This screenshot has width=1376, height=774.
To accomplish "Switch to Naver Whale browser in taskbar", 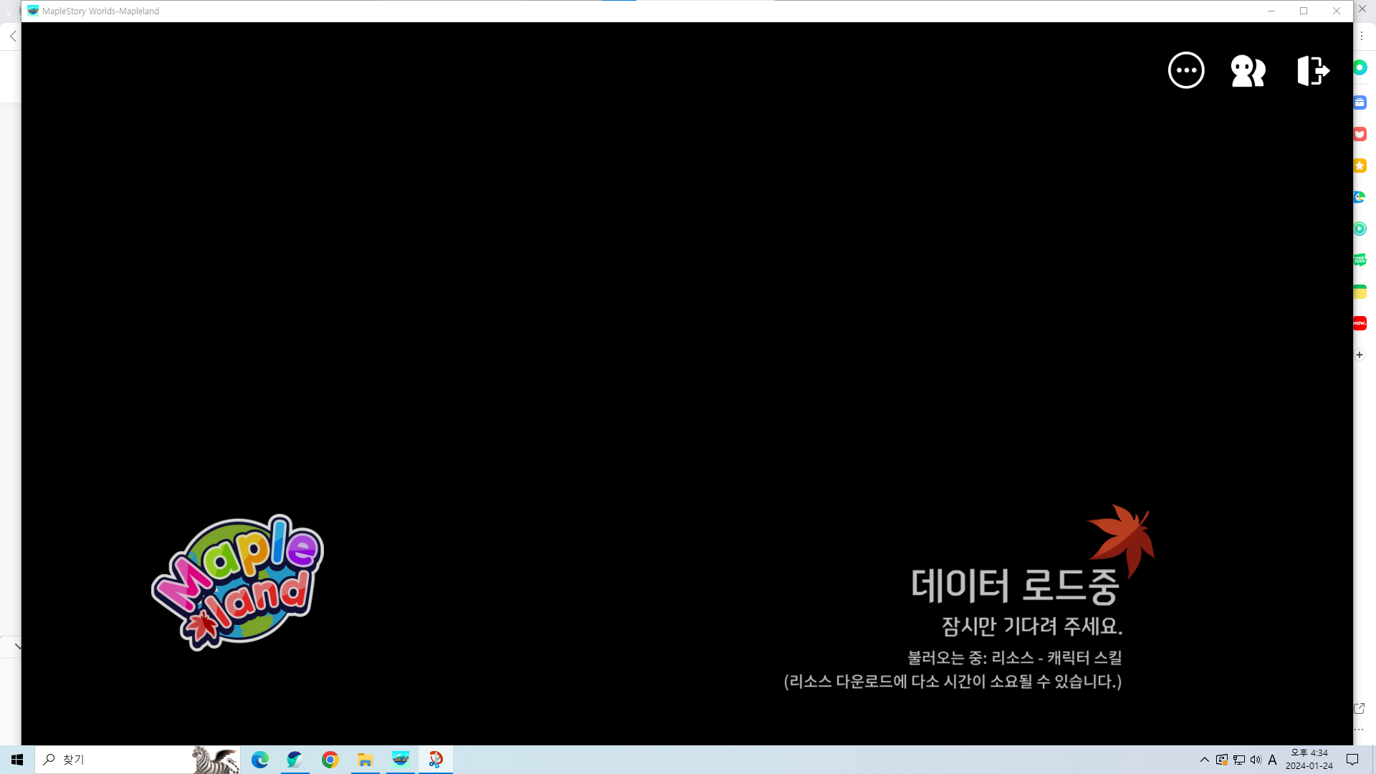I will pyautogui.click(x=295, y=760).
